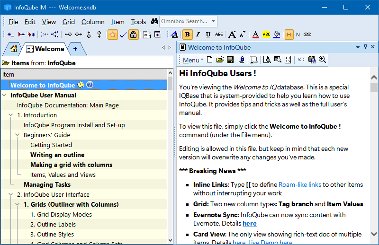Click the find in document icon
Viewport: 379px width, 245px height.
click(278, 60)
